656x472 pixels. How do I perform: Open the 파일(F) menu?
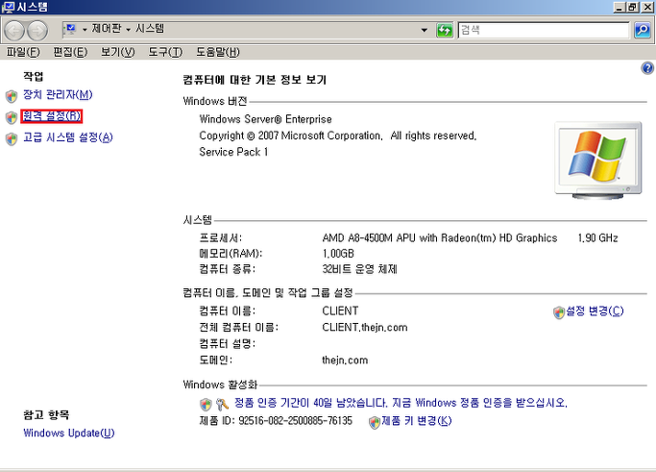[23, 52]
